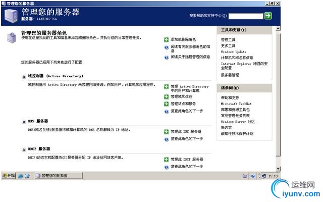Click the 工具和更新(T) panel header
Image resolution: width=323 pixels, height=202 pixels.
click(244, 30)
